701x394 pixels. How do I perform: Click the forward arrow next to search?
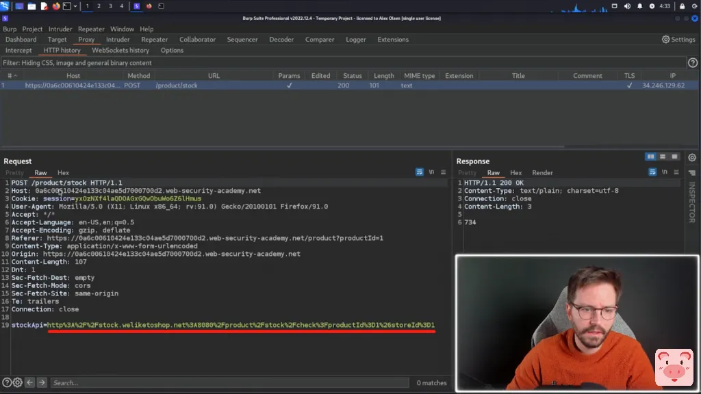pyautogui.click(x=42, y=383)
